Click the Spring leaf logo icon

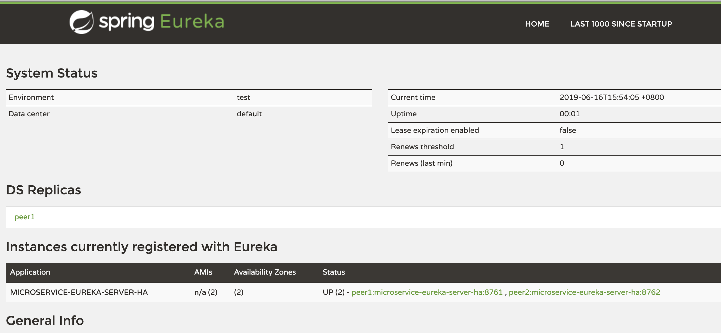81,22
